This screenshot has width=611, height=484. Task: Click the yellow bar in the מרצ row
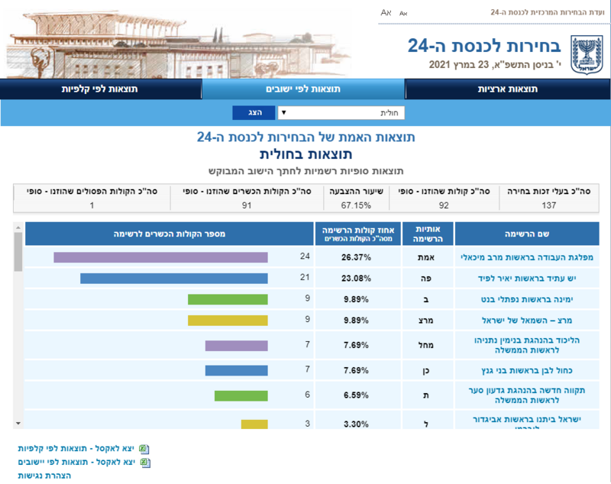228,321
